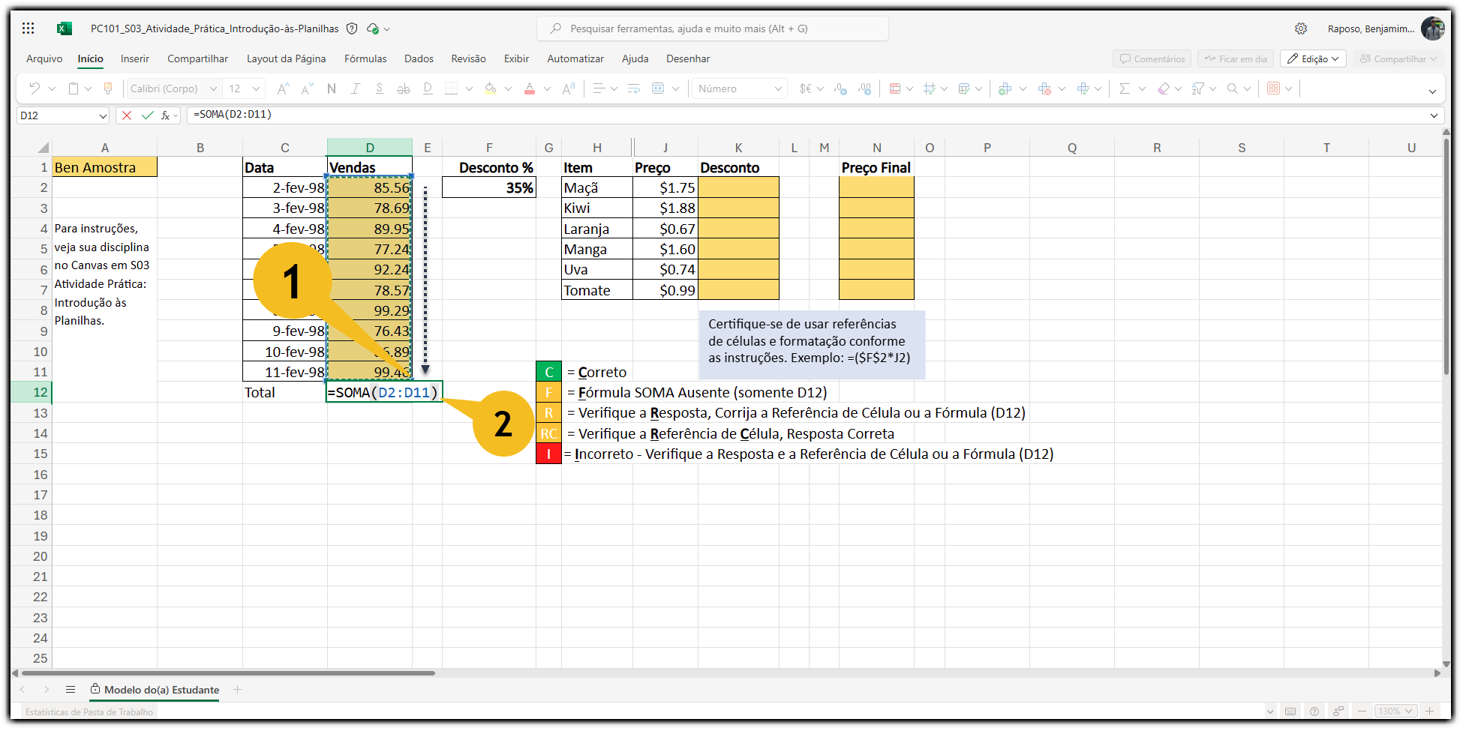Viewport: 1463px width, 731px height.
Task: Click the Excel logo icon
Action: (65, 28)
